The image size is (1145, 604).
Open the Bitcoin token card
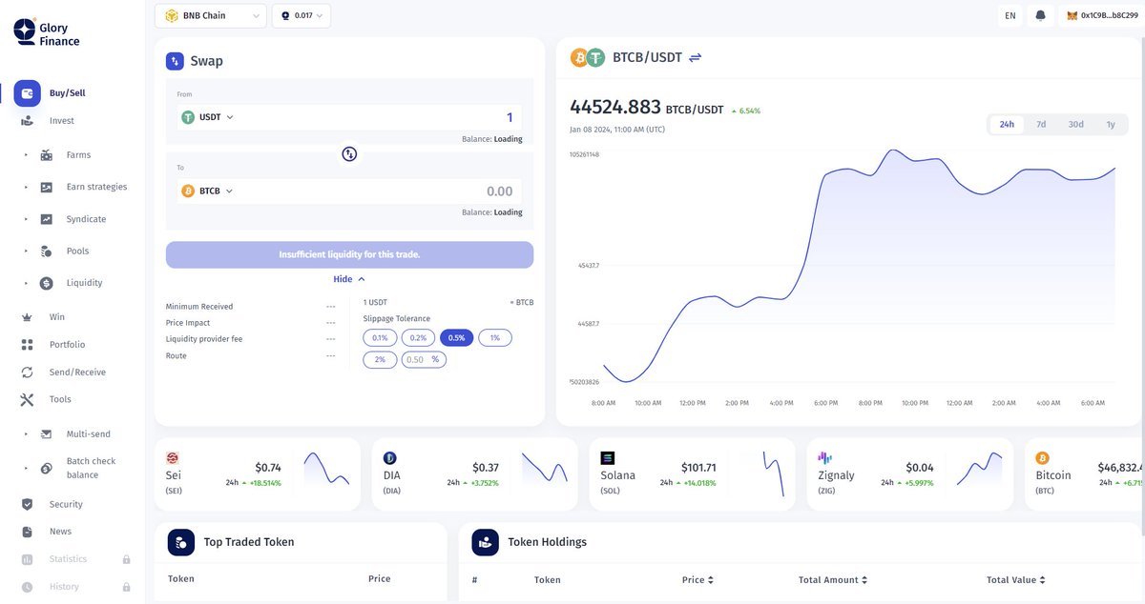(x=1085, y=473)
